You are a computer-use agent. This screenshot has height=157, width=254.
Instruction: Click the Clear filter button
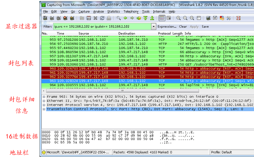183,26
